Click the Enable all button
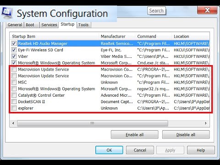This screenshot has width=220, height=165. (135, 135)
